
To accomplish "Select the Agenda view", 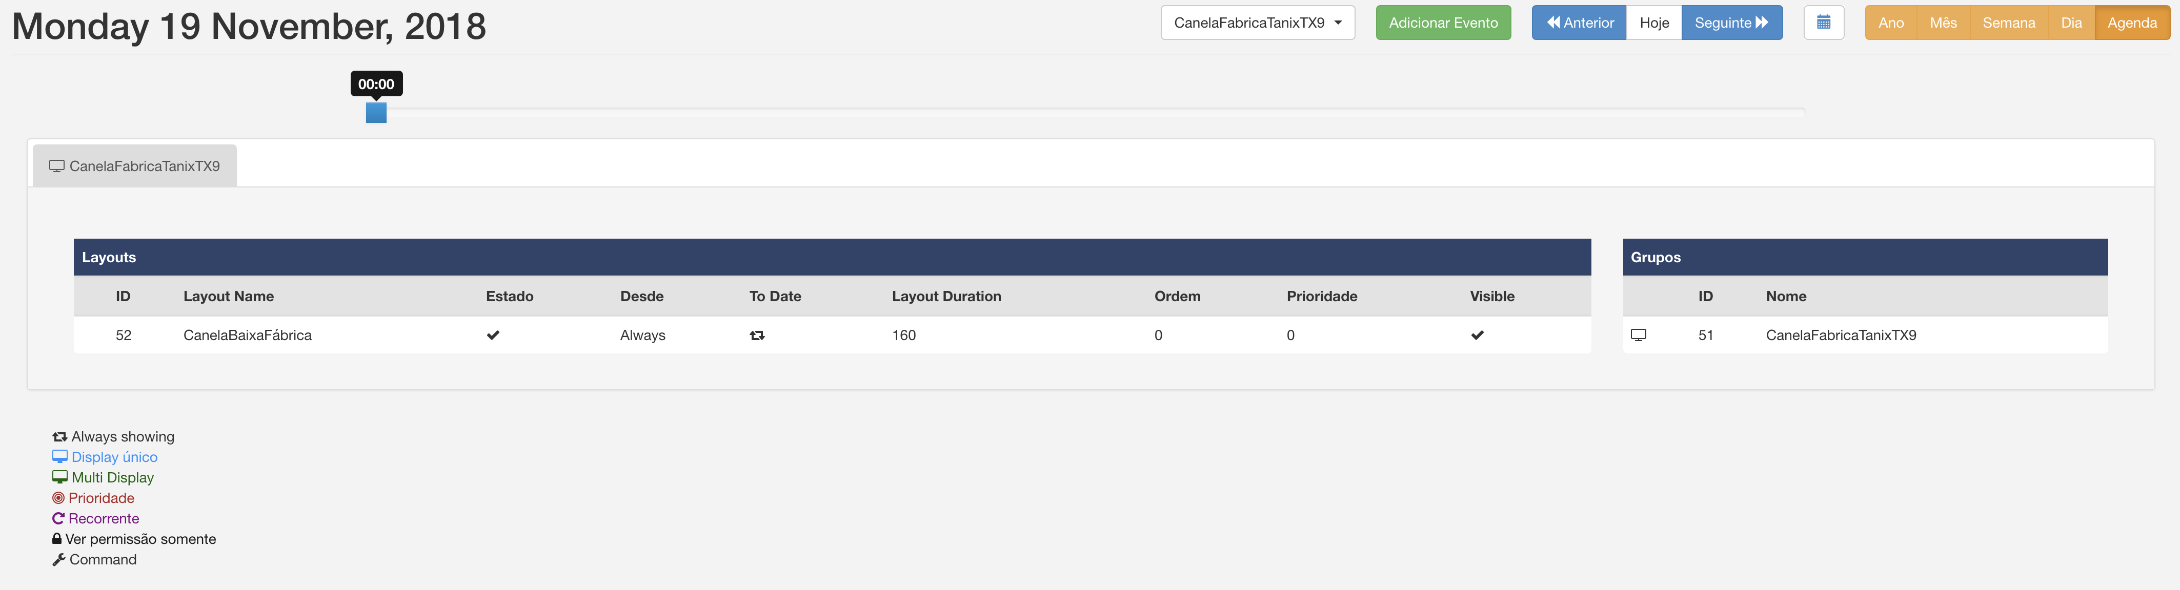I will 2132,23.
